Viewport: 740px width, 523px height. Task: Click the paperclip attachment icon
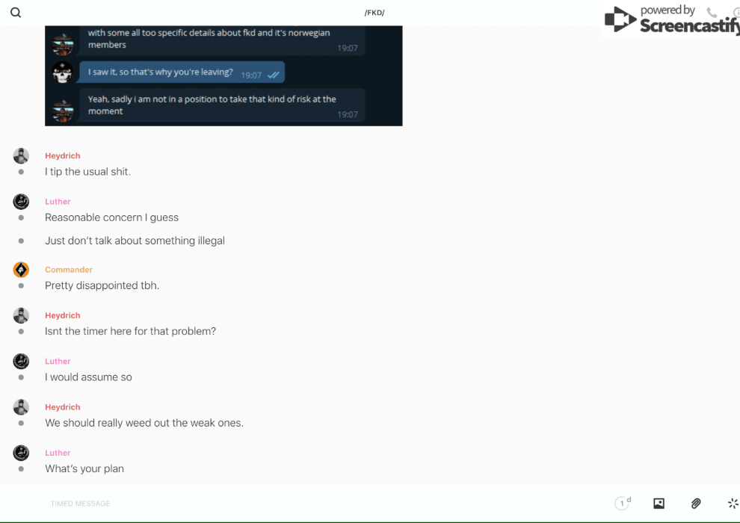pos(696,503)
